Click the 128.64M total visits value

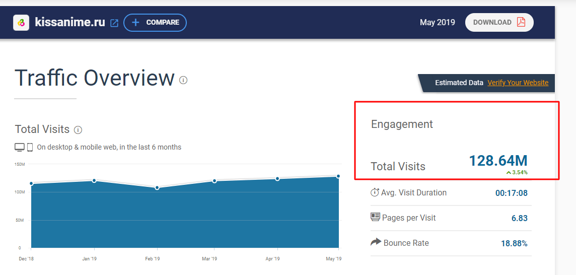pos(498,161)
